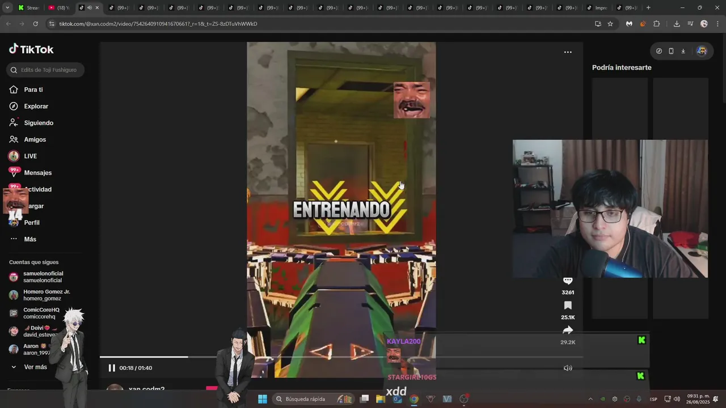
Task: Click the TikTok download app icon
Action: [683, 51]
